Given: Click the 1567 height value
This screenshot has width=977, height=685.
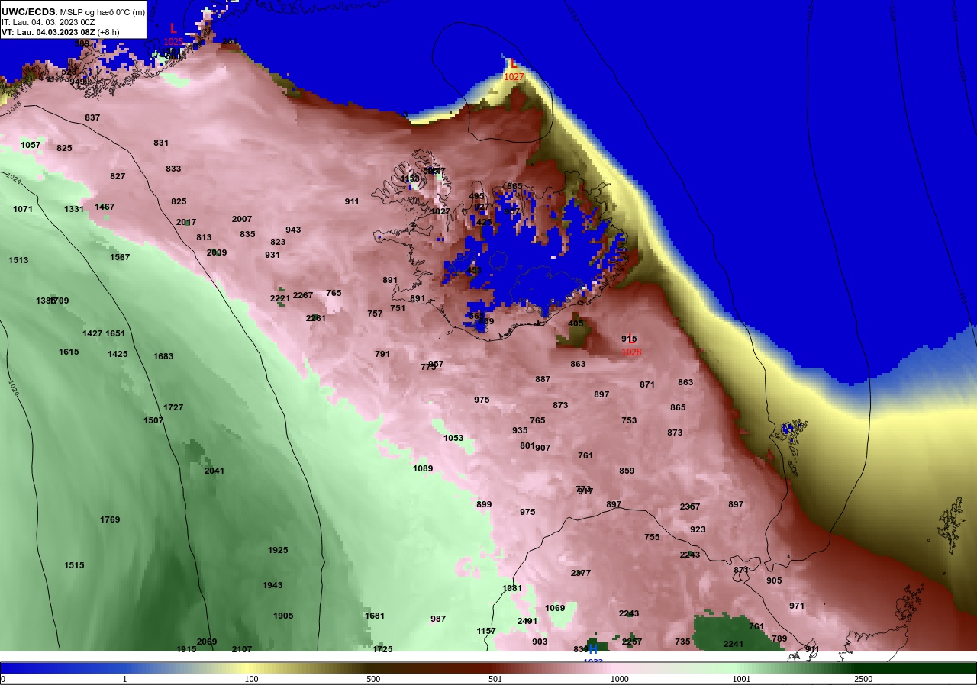Looking at the screenshot, I should (120, 257).
